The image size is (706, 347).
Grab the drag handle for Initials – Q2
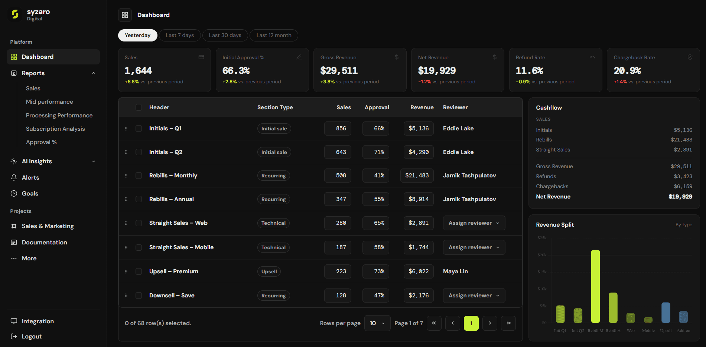126,152
